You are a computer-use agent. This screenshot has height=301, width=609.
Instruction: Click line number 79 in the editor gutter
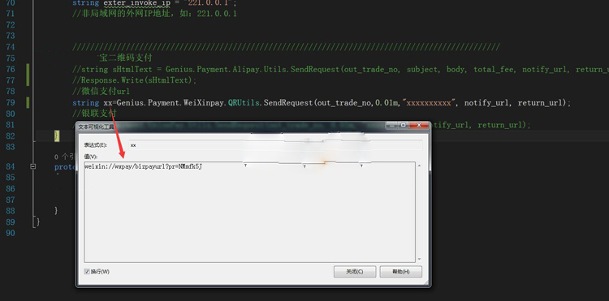[x=11, y=103]
